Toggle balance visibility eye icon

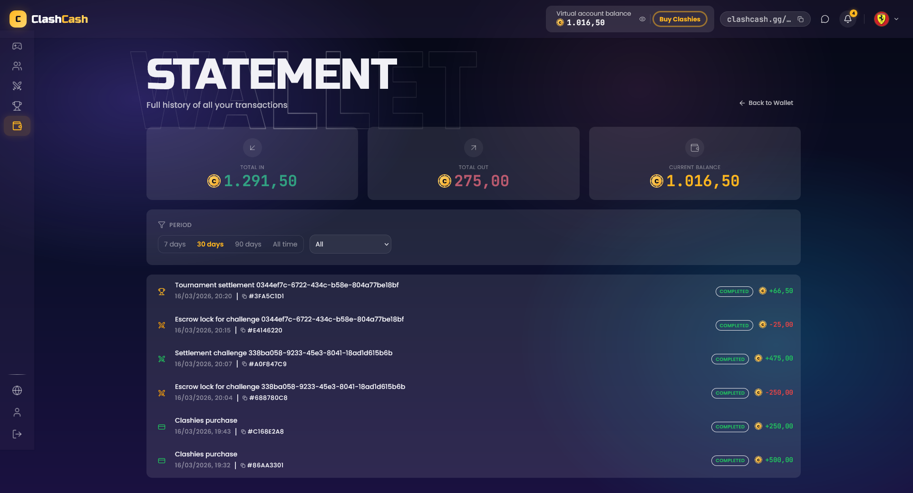(x=642, y=19)
